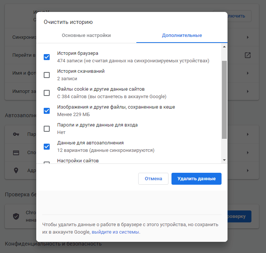Viewport: 266px width, 253px height.
Task: Click the Удалить данные button
Action: (x=197, y=179)
